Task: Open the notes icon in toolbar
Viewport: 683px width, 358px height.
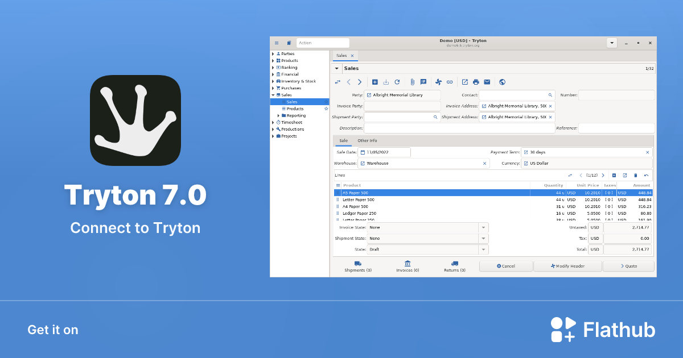Action: pyautogui.click(x=423, y=82)
